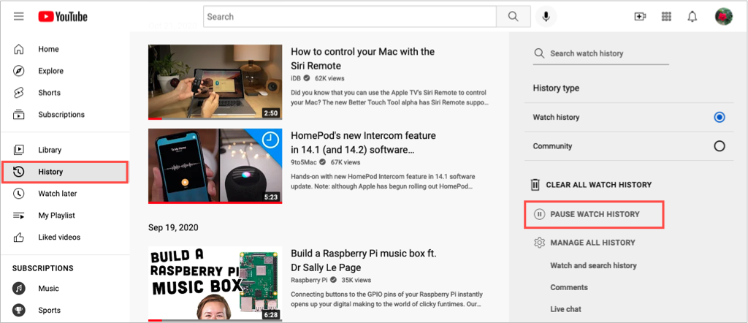The image size is (748, 323).
Task: Open title "Build a Raspberry Pi music box"
Action: click(364, 260)
